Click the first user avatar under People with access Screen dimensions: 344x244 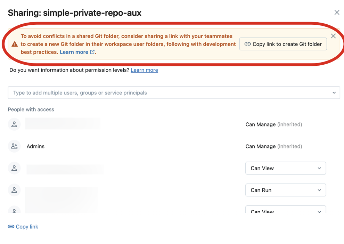pyautogui.click(x=14, y=124)
